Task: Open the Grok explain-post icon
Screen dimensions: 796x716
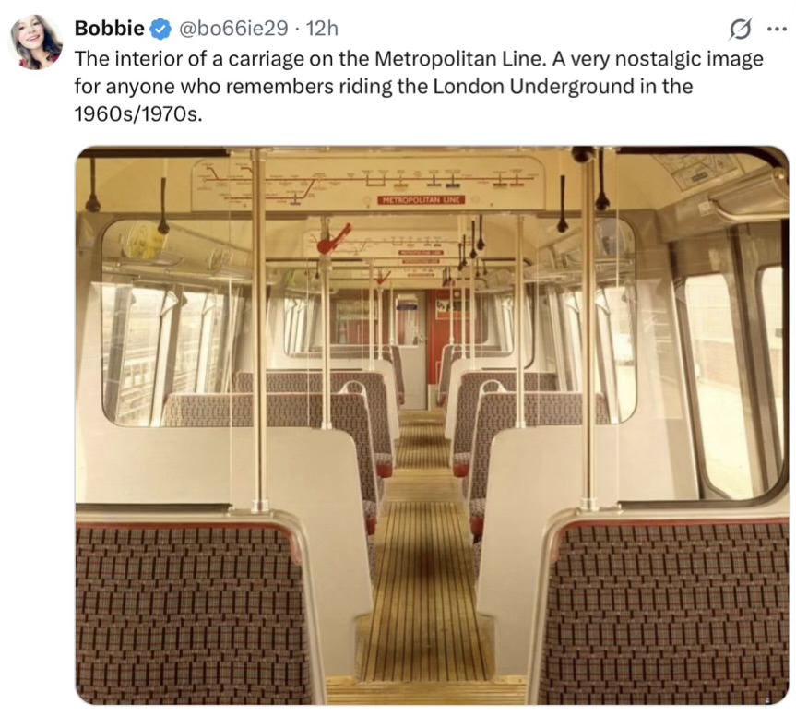Action: pyautogui.click(x=740, y=29)
